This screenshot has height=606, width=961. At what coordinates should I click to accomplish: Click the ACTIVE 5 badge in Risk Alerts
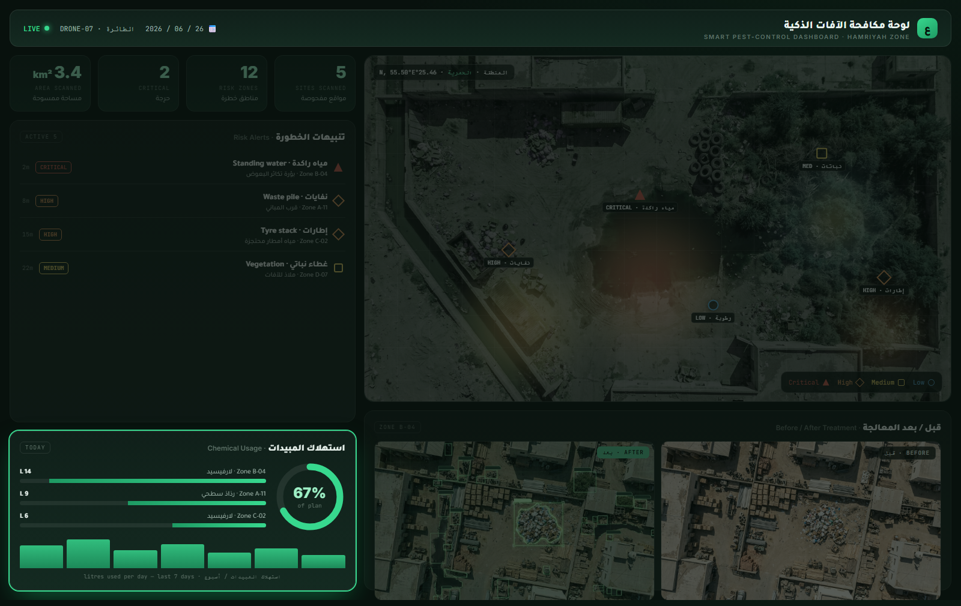(41, 137)
